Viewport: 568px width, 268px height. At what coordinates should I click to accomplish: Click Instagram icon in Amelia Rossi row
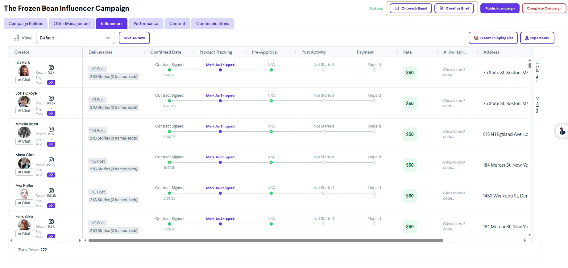pos(51,129)
